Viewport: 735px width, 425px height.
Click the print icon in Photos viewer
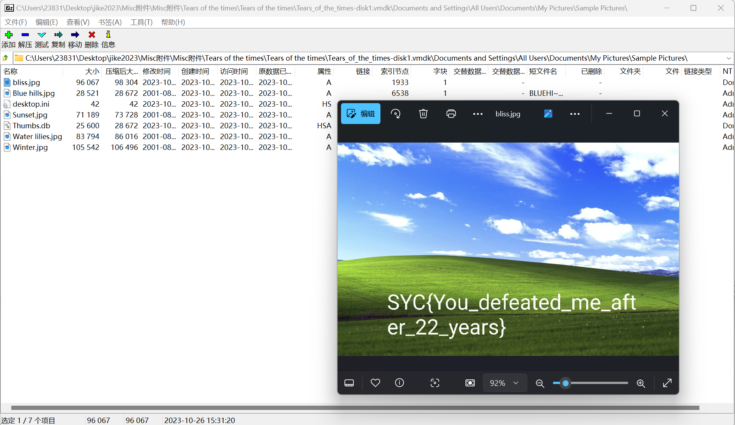(x=451, y=114)
